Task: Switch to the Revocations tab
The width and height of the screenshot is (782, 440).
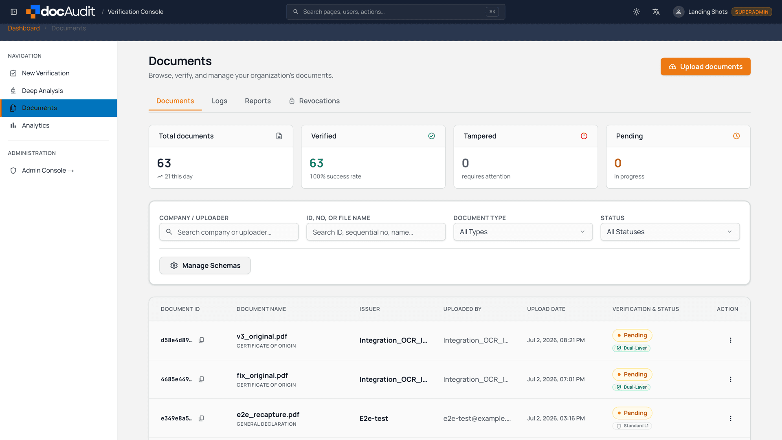Action: 314,101
